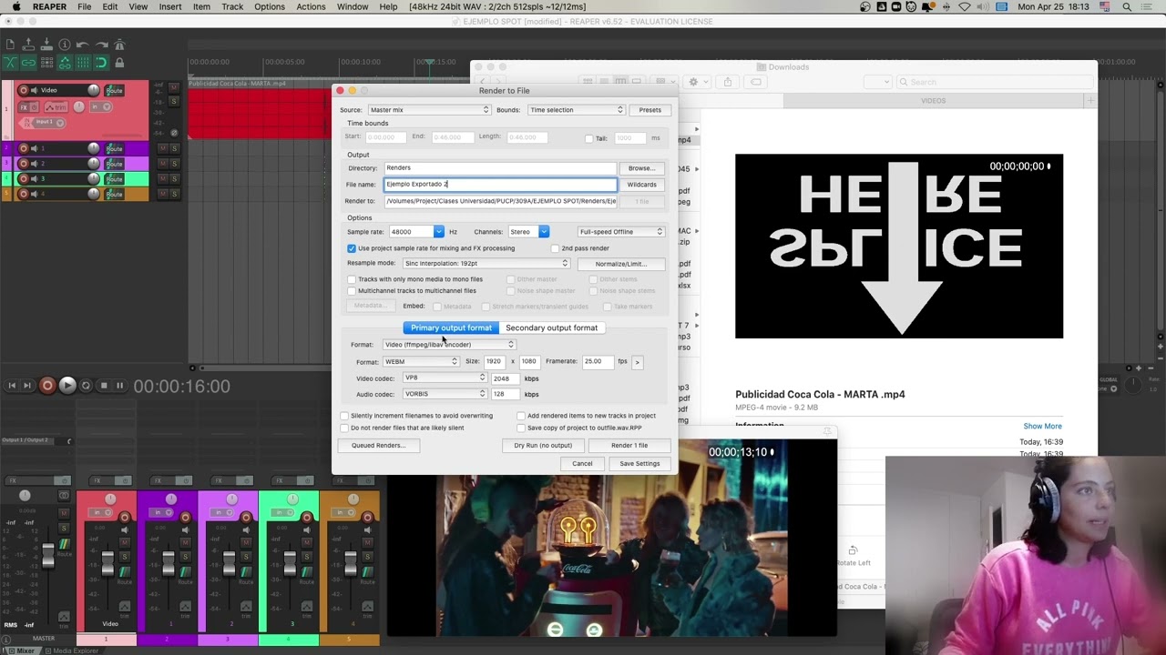Open the VORBIS audio codec dropdown
The image size is (1166, 655).
(x=445, y=395)
